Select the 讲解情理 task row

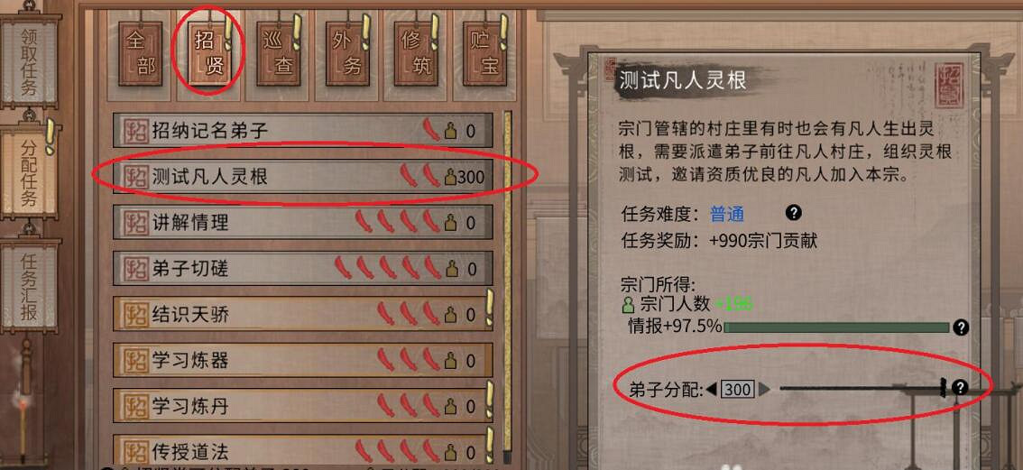coord(303,223)
